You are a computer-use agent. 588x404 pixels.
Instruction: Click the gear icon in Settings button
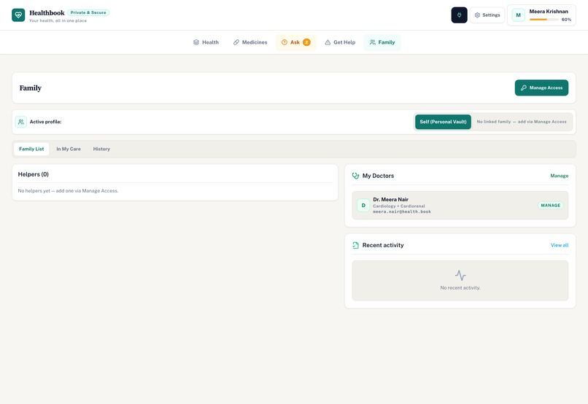pos(477,15)
